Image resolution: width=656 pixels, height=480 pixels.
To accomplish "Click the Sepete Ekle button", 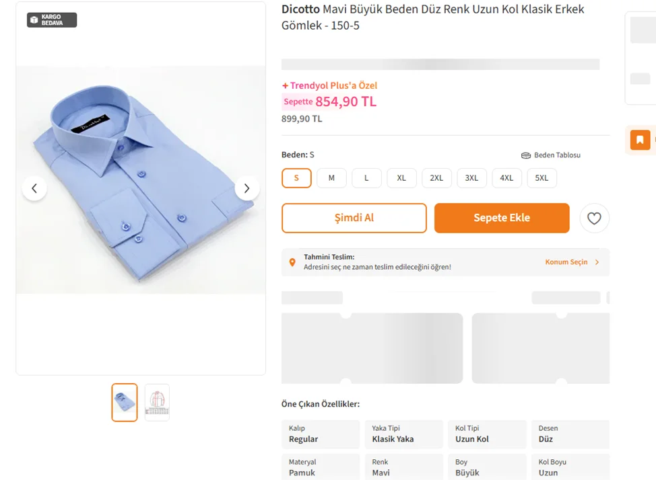I will 501,218.
